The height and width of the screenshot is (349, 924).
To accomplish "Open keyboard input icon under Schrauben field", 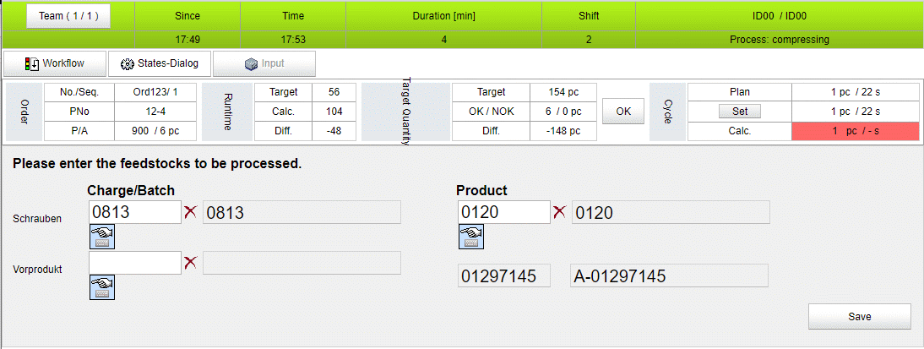I will (x=102, y=237).
